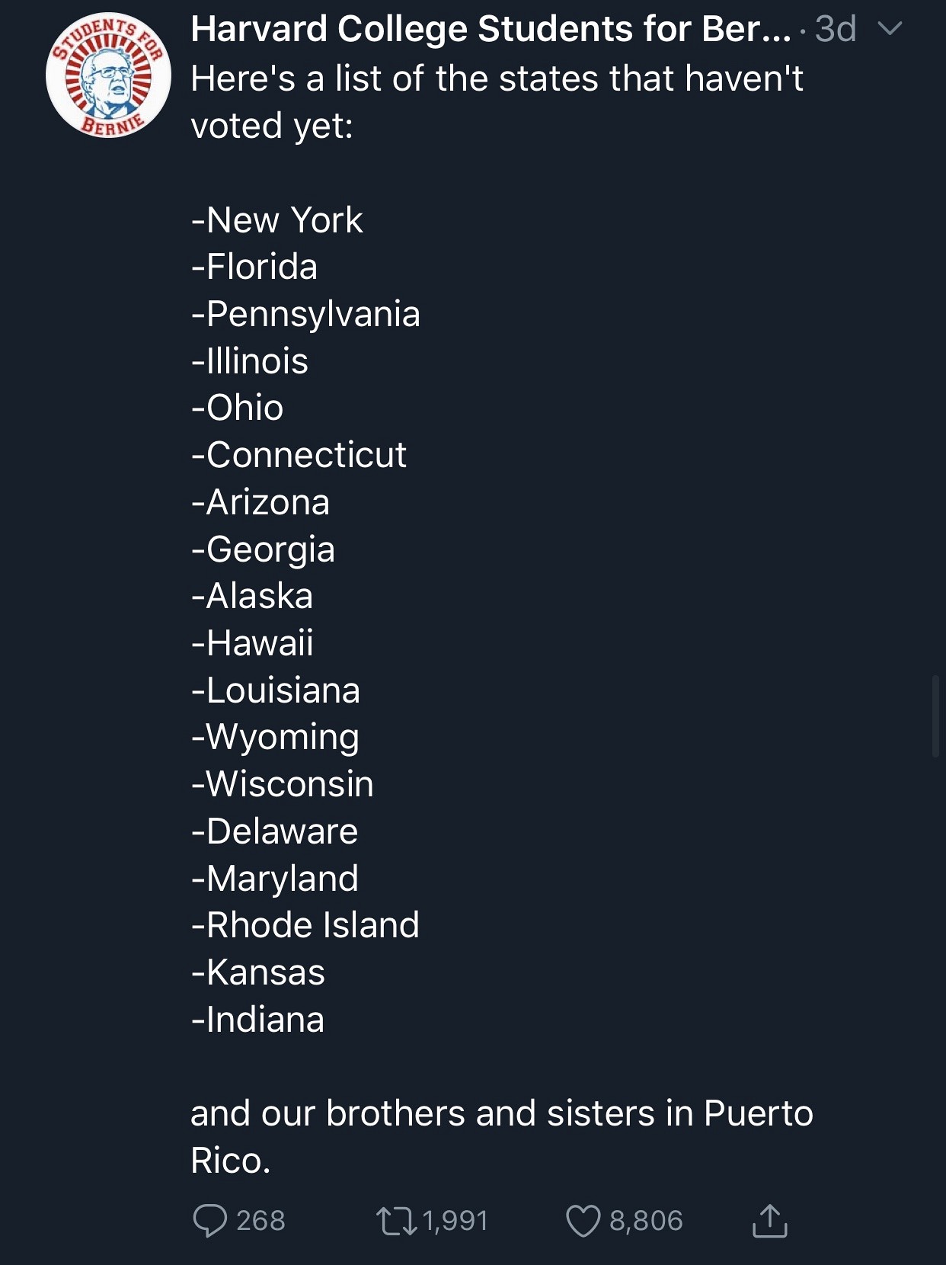946x1265 pixels.
Task: Like the tweet with heart icon
Action: (583, 1220)
